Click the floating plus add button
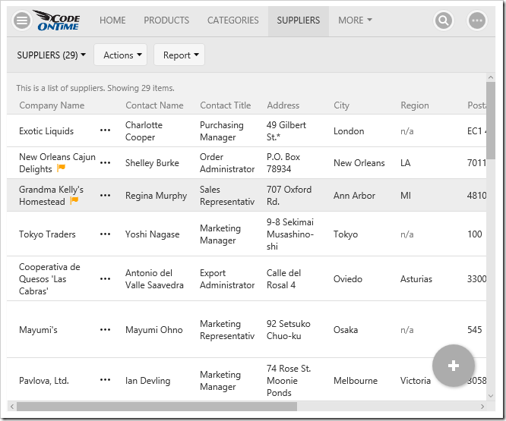The image size is (506, 421). [x=454, y=366]
